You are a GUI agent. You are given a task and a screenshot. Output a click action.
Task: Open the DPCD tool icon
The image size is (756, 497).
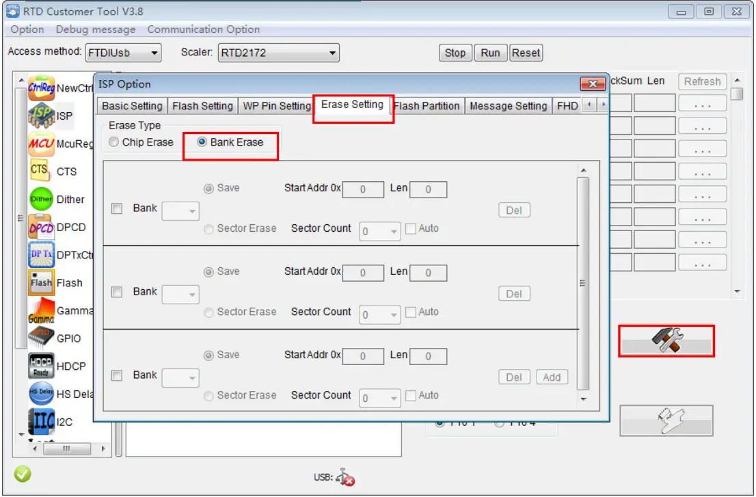coord(41,227)
